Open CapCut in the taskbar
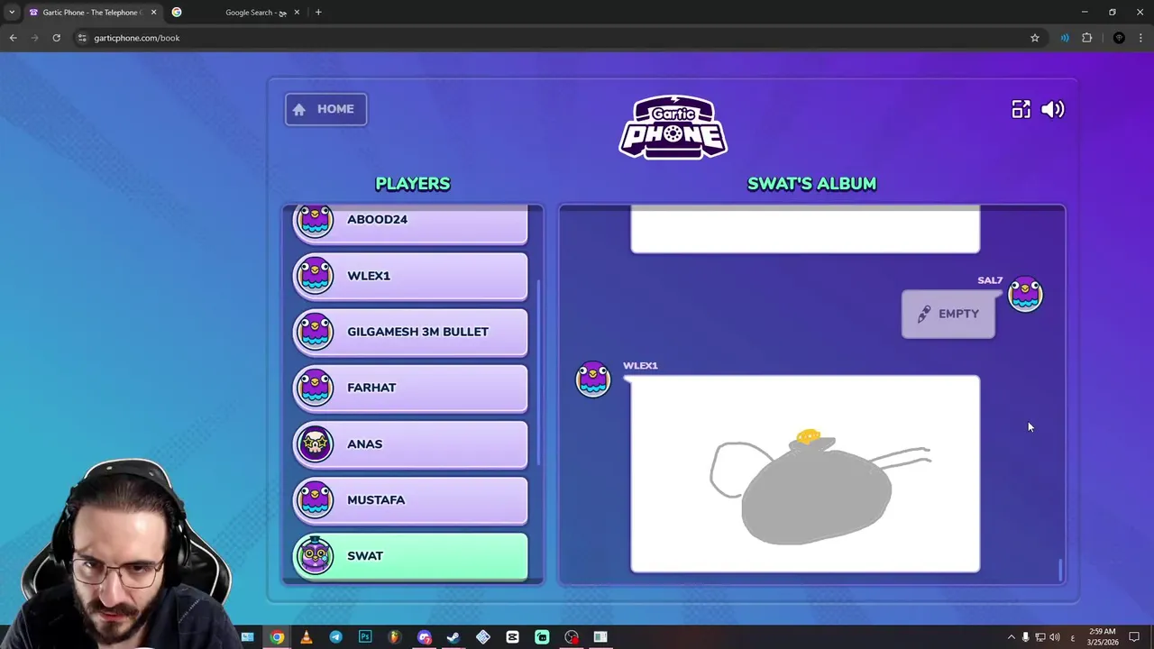The height and width of the screenshot is (649, 1154). click(x=512, y=637)
